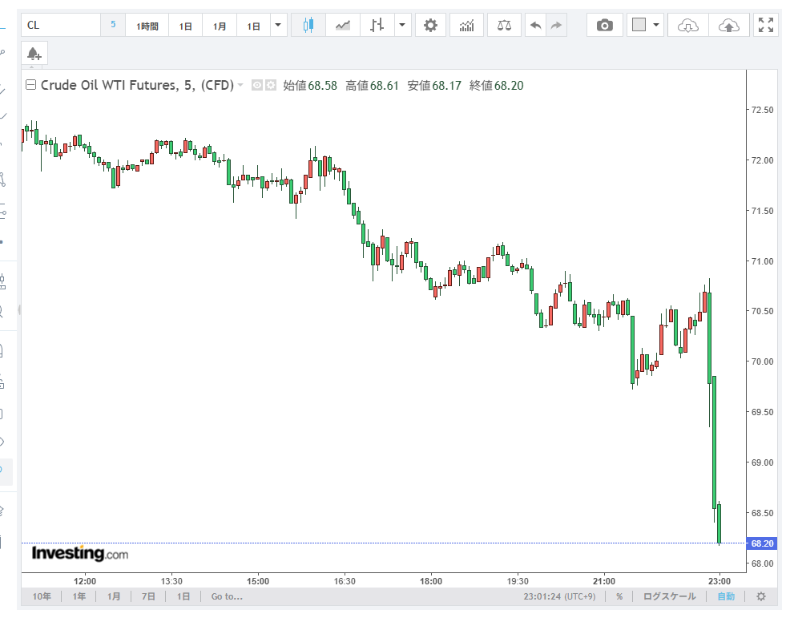Open chart properties with the gear icon

tap(430, 26)
